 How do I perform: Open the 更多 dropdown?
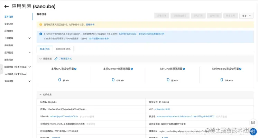tap(247, 16)
